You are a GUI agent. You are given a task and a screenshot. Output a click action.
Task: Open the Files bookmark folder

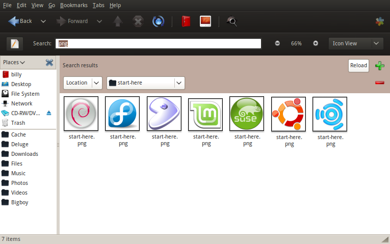click(x=29, y=164)
